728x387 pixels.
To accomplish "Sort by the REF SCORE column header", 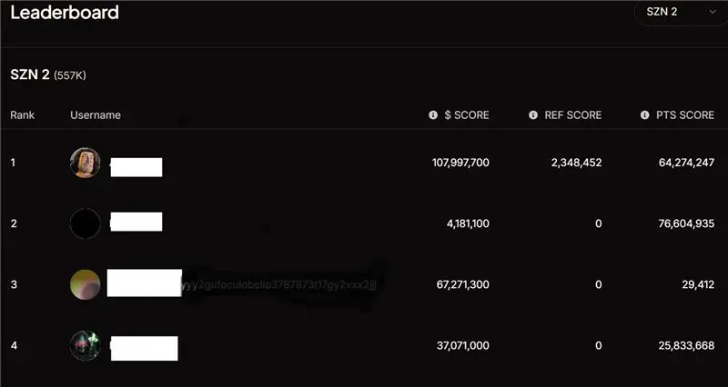I will pos(572,115).
